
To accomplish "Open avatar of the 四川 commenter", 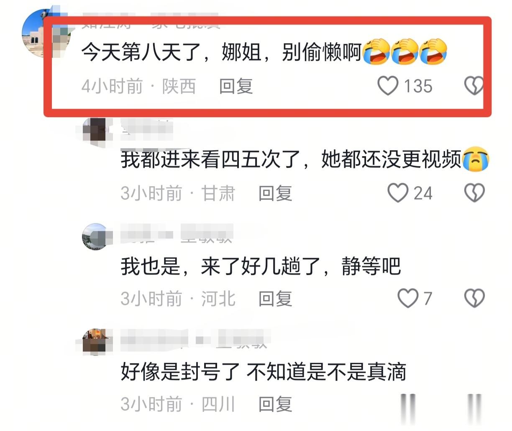I will coord(97,342).
